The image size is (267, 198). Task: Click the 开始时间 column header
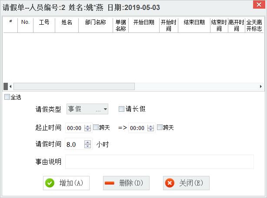169,25
